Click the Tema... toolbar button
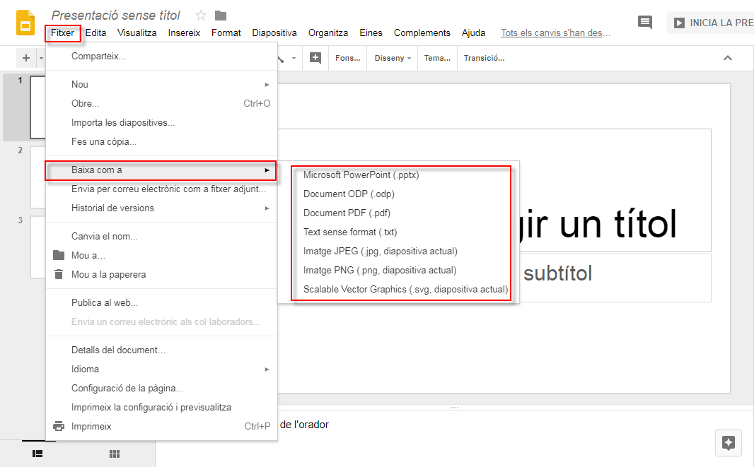The height and width of the screenshot is (467, 754). 437,58
